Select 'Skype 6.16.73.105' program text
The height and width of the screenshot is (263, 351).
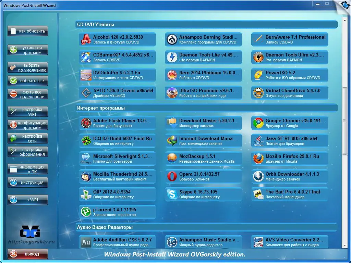[198, 192]
